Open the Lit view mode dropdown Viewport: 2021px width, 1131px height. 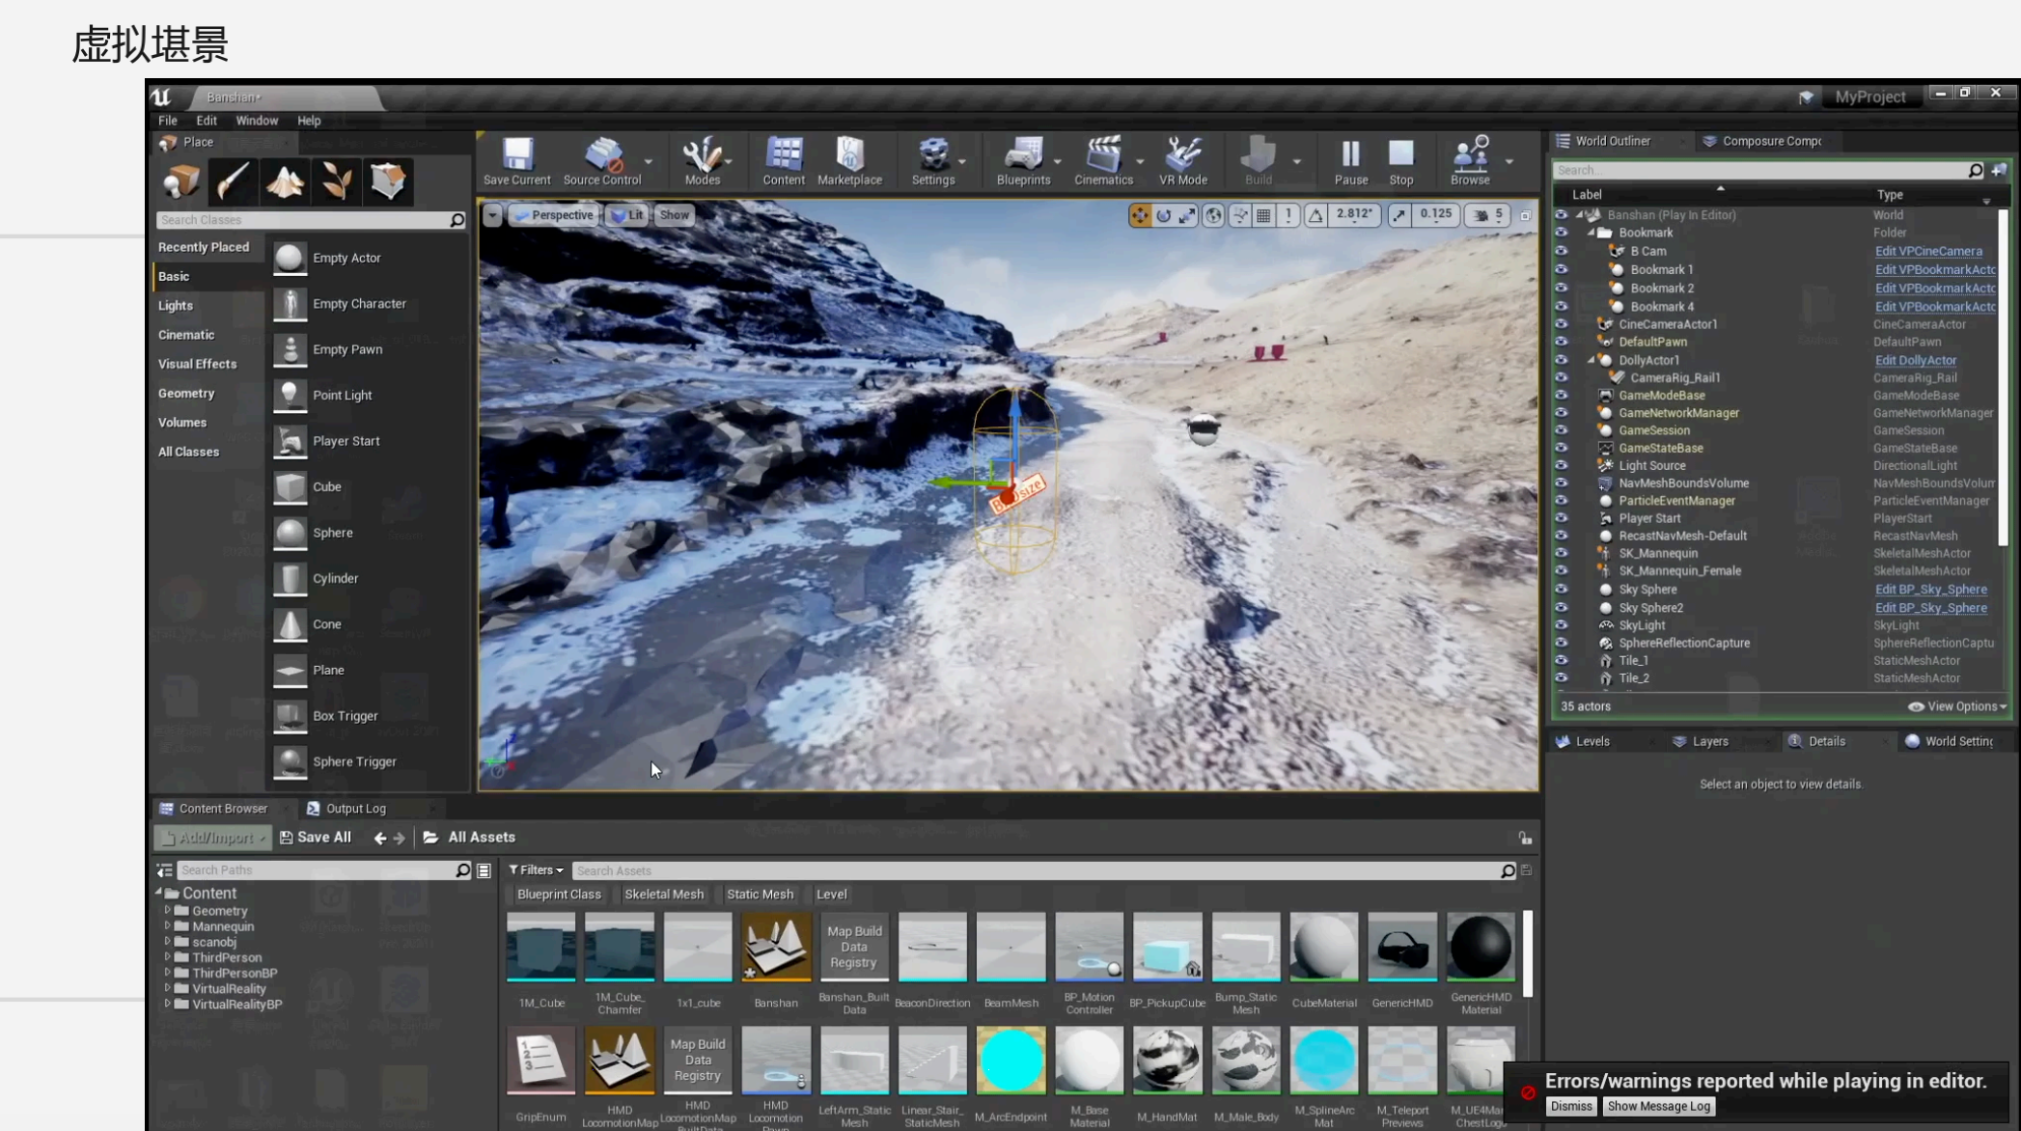click(626, 215)
